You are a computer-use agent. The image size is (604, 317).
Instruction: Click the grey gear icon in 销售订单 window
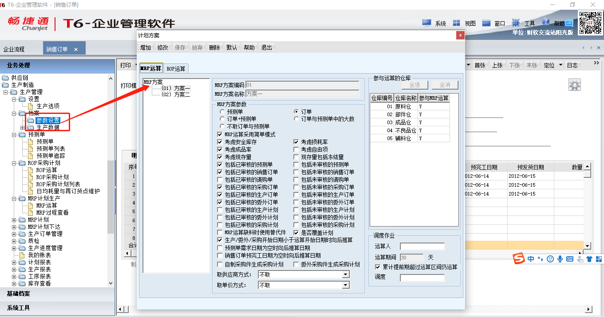click(x=575, y=85)
